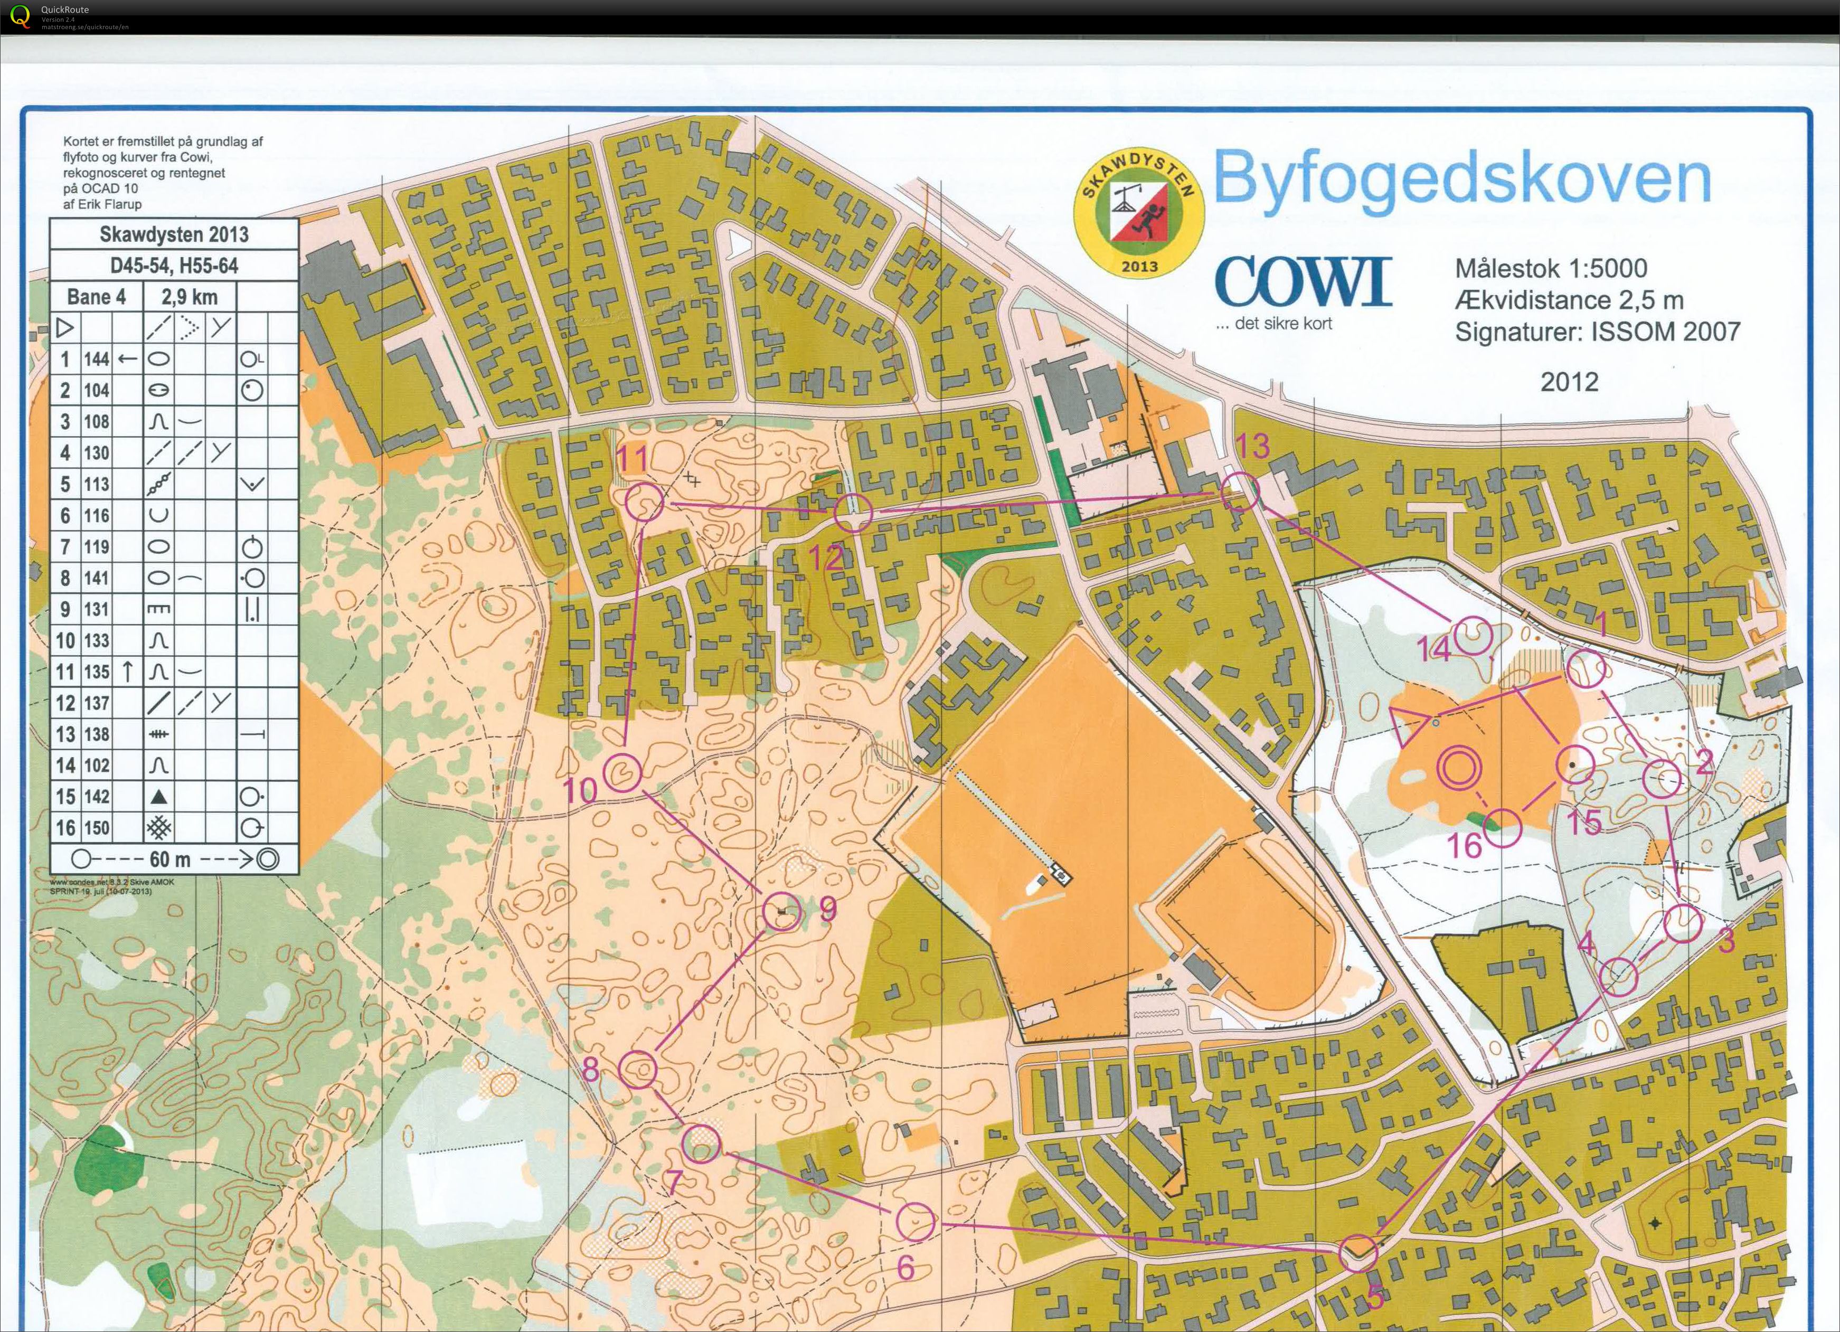This screenshot has width=1840, height=1332.
Task: Click the start triangle on the course
Action: 1409,725
